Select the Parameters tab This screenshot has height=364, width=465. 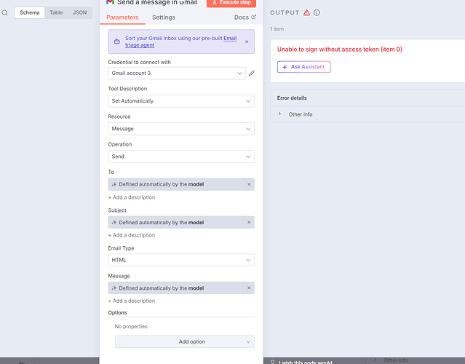click(122, 17)
